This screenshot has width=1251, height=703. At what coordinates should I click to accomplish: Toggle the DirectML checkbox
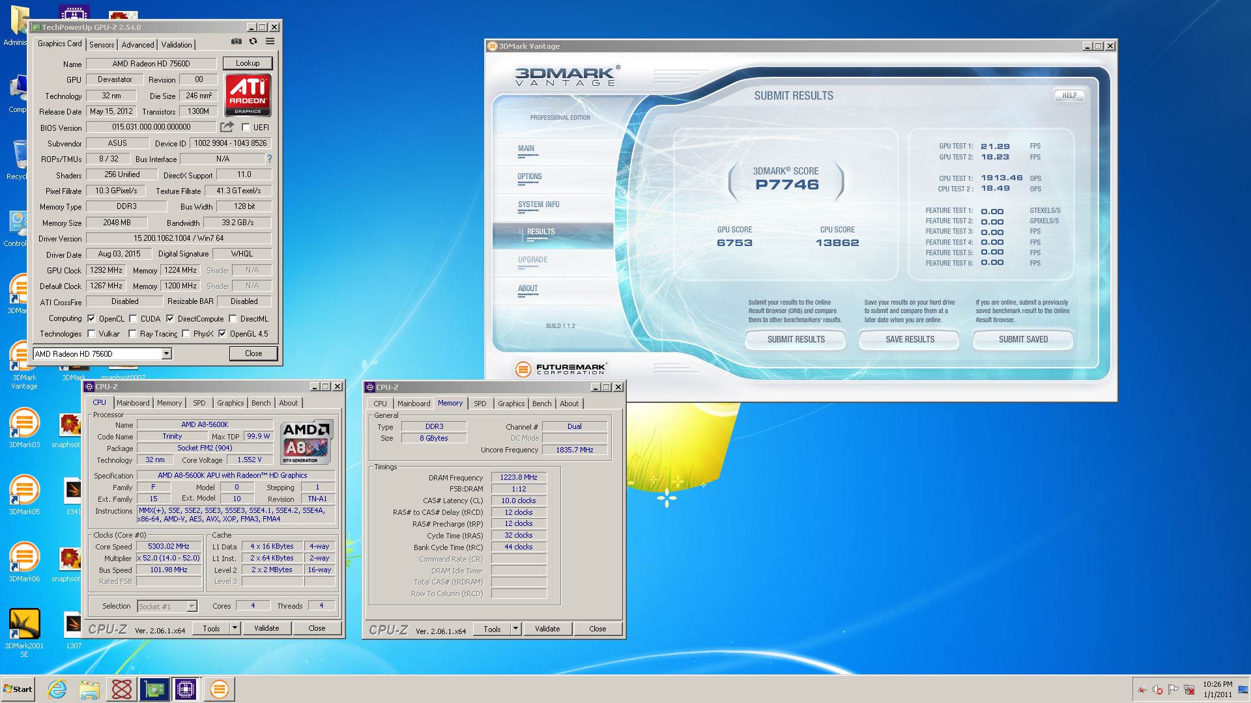pos(233,319)
